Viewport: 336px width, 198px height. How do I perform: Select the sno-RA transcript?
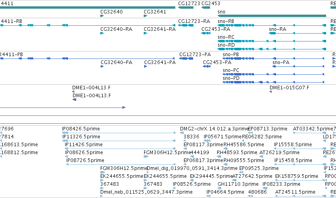pyautogui.click(x=298, y=33)
